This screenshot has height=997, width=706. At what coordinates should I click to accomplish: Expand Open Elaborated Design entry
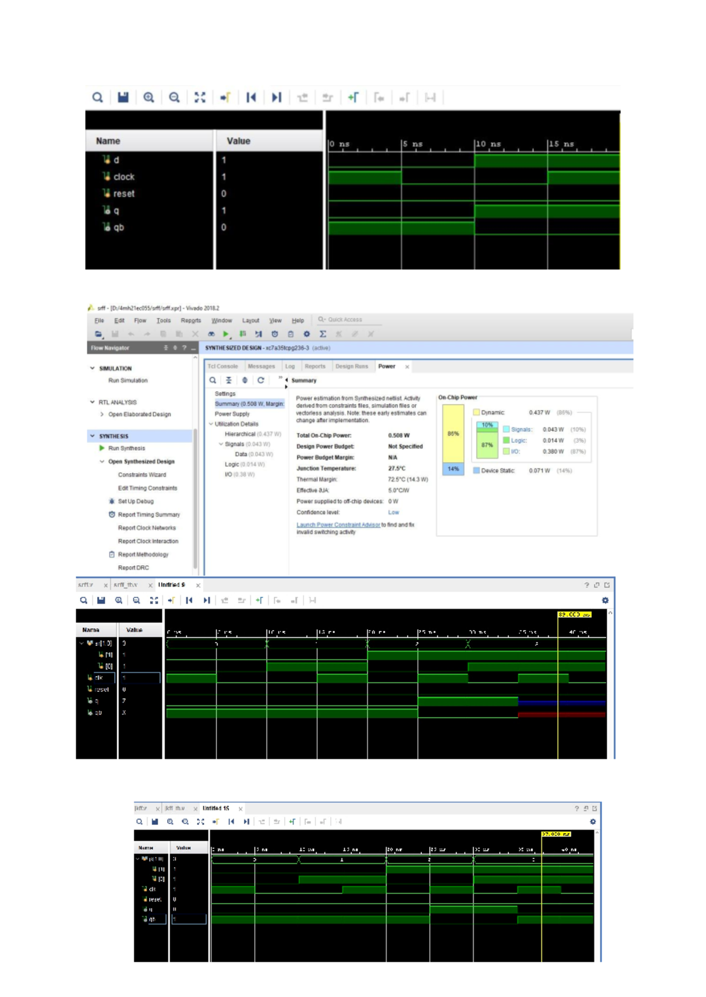pyautogui.click(x=102, y=414)
